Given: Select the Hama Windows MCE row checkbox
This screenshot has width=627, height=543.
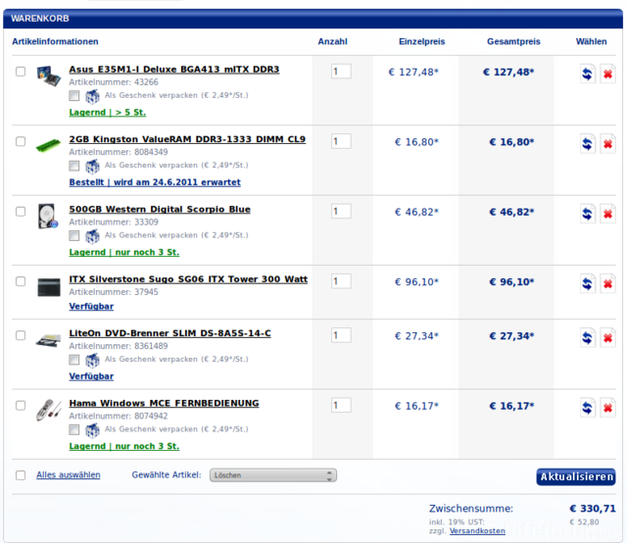Looking at the screenshot, I should click(21, 406).
